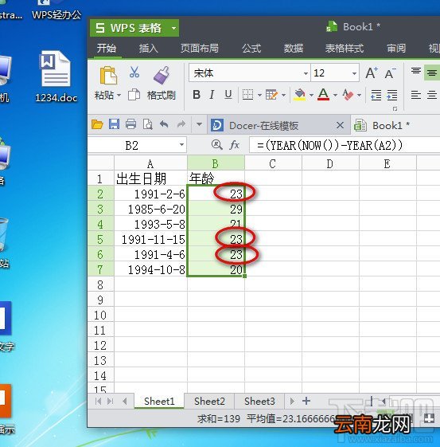This screenshot has width=440, height=447.
Task: Click the Redo arrow
Action: coord(181,124)
